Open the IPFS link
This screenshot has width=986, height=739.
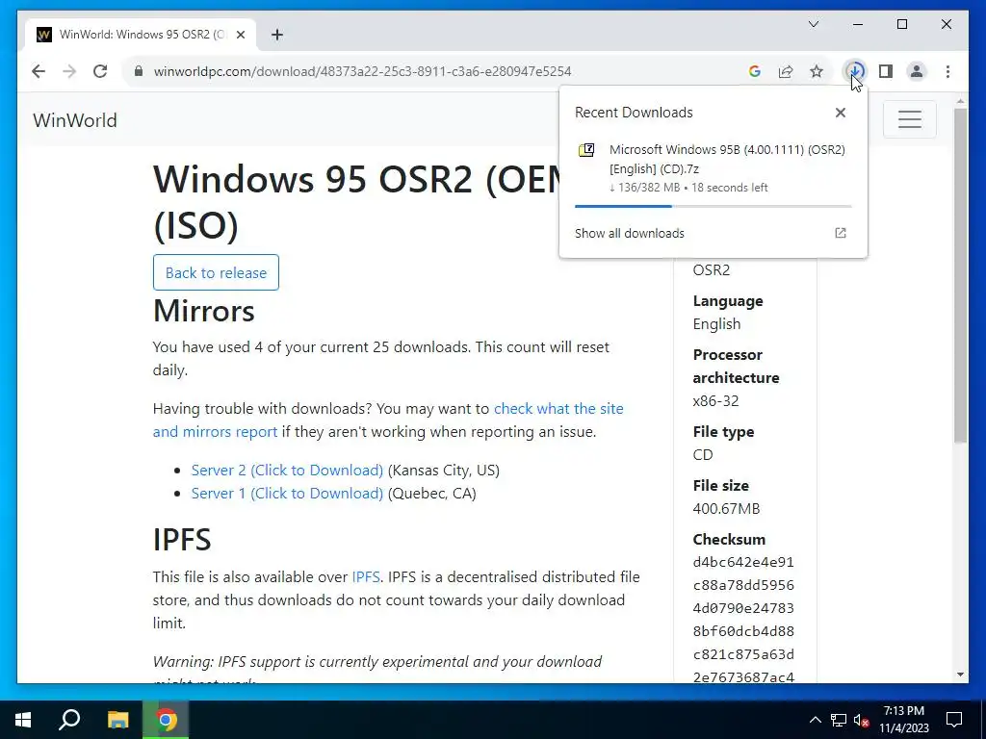click(365, 577)
